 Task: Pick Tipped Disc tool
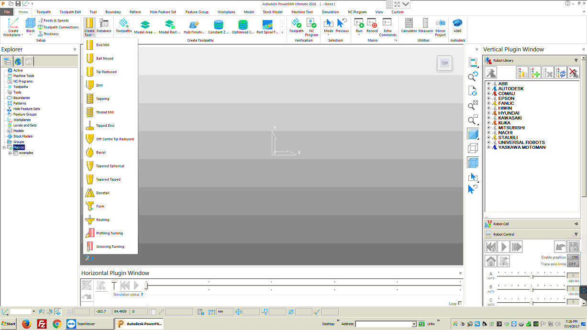[110, 126]
